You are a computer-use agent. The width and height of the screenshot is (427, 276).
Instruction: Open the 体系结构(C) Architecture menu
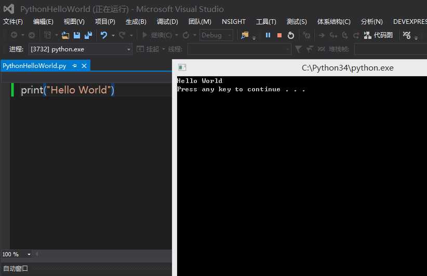coord(334,21)
